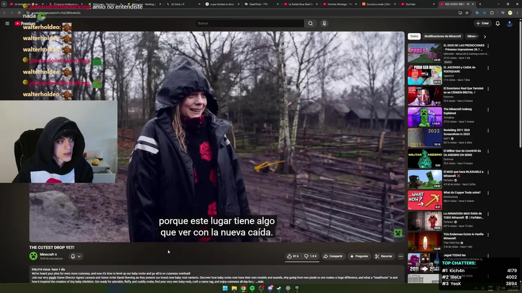Focus the Buscar search field
Viewport: 522px width, 293px height.
[250, 23]
